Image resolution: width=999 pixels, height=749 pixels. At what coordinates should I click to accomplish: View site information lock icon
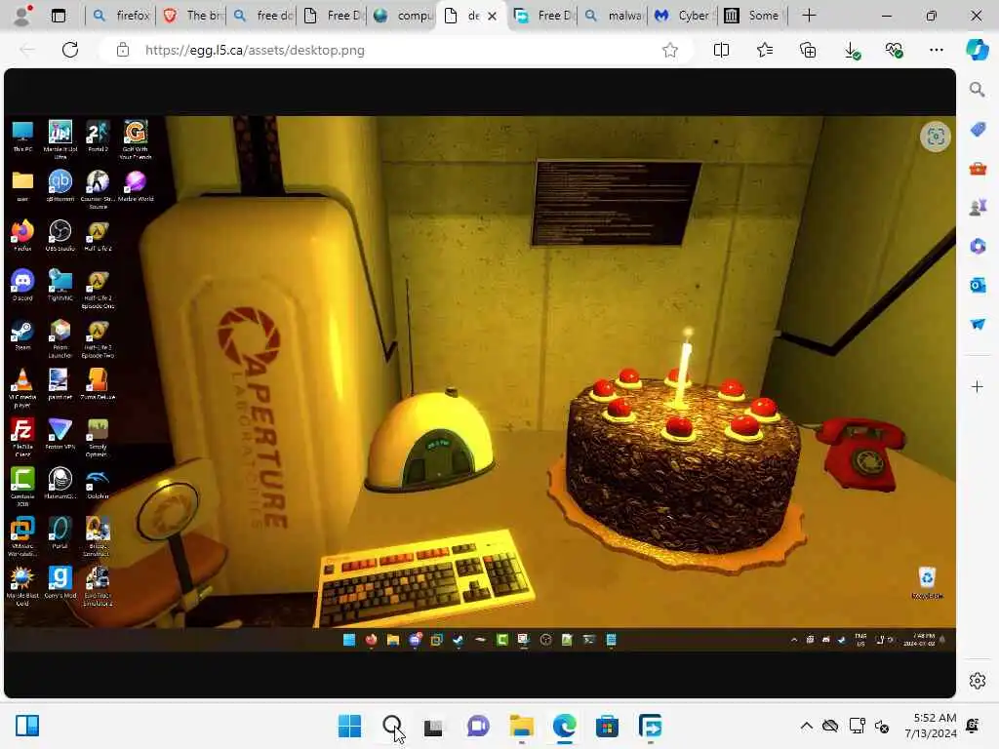[123, 50]
